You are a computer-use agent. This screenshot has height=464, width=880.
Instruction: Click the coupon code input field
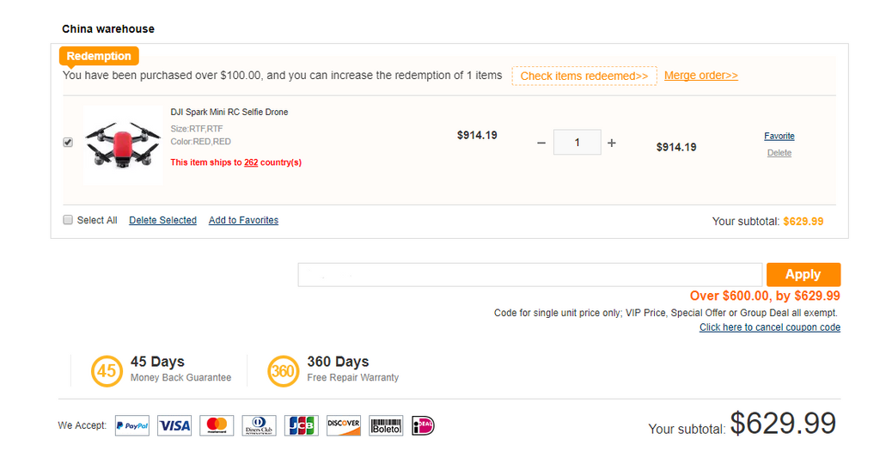529,275
